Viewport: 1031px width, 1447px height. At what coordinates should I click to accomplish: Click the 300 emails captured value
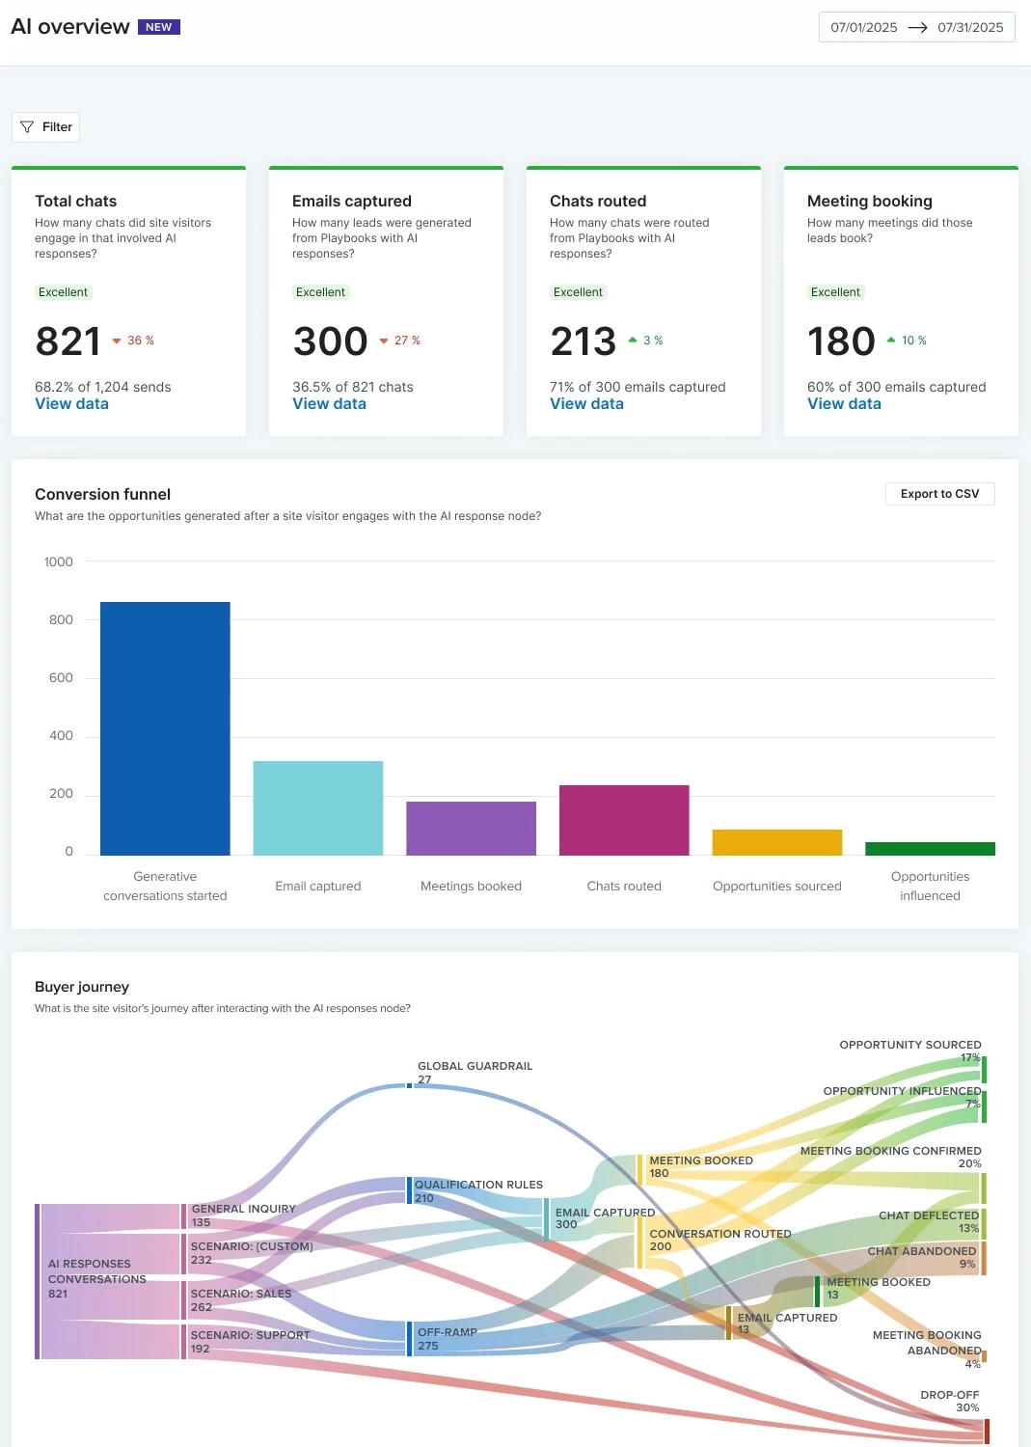click(330, 341)
